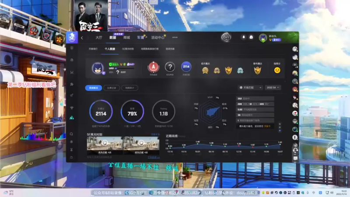Click the 5E platform logo icon
The image size is (350, 197).
tap(72, 37)
